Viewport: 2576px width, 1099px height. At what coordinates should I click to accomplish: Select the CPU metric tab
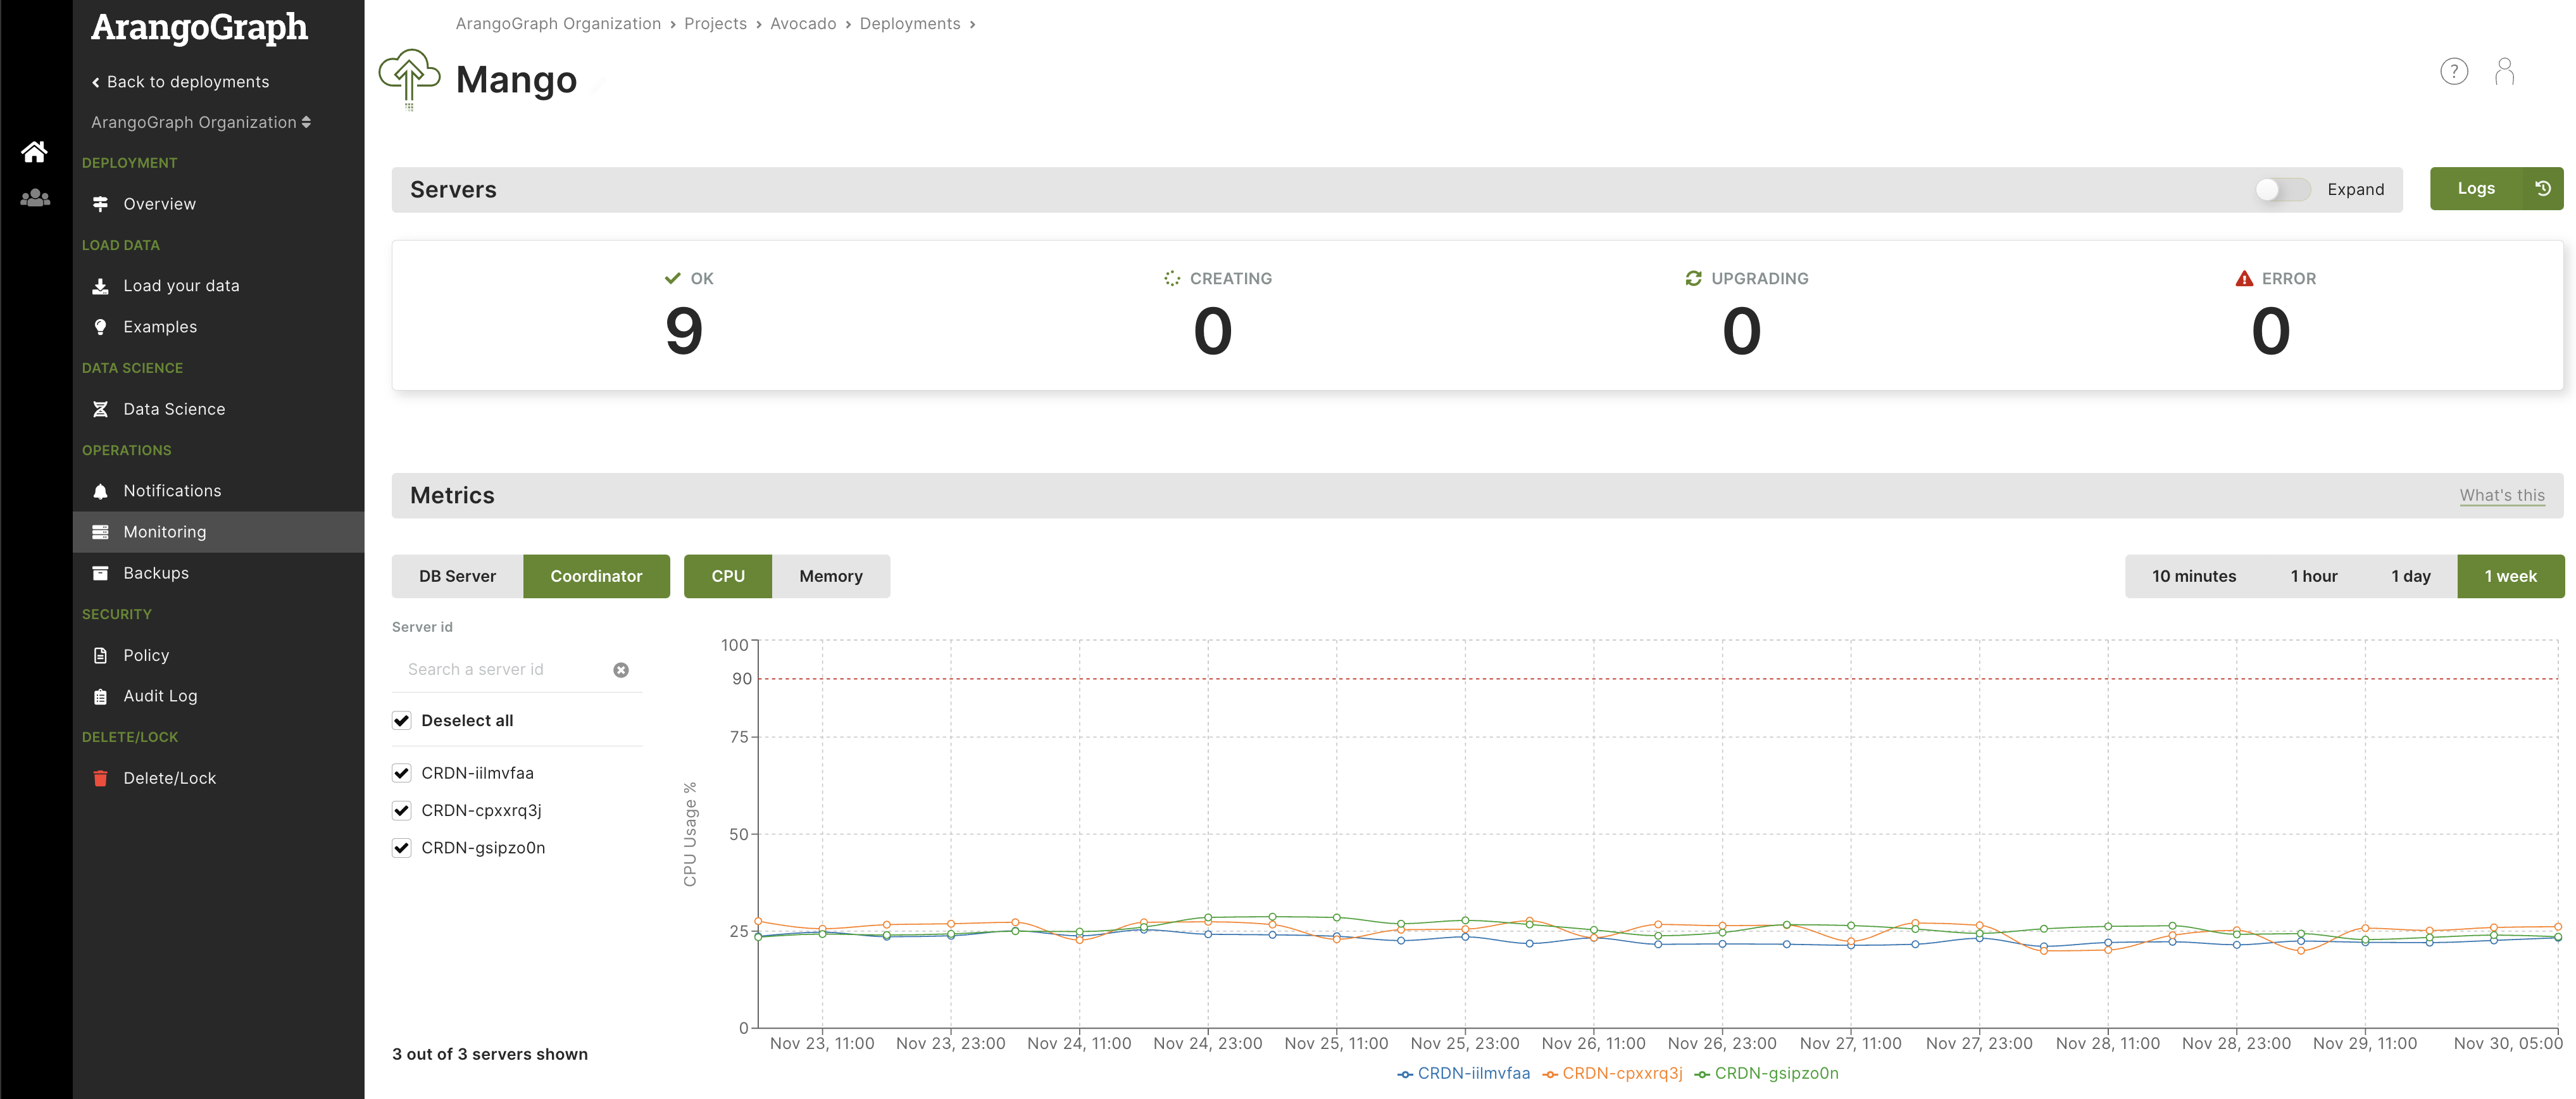pos(728,576)
